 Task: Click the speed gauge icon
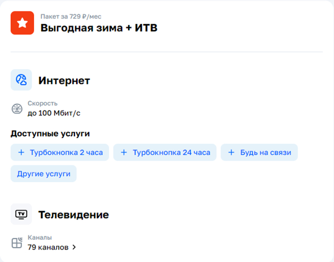(17, 109)
